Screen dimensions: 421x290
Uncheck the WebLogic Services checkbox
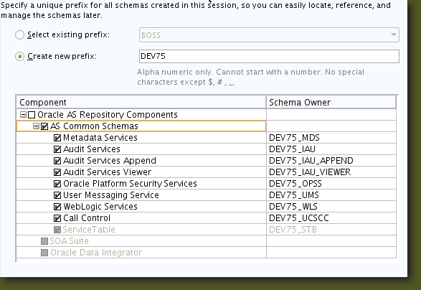click(57, 207)
